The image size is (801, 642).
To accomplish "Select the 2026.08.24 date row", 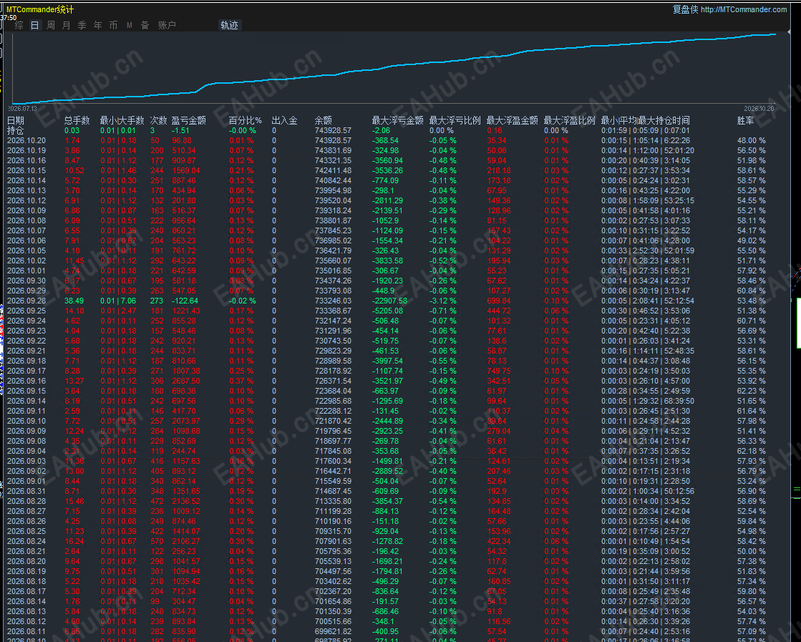I will (x=387, y=541).
